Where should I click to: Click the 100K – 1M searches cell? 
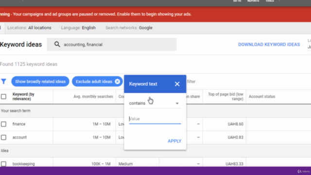(x=101, y=164)
